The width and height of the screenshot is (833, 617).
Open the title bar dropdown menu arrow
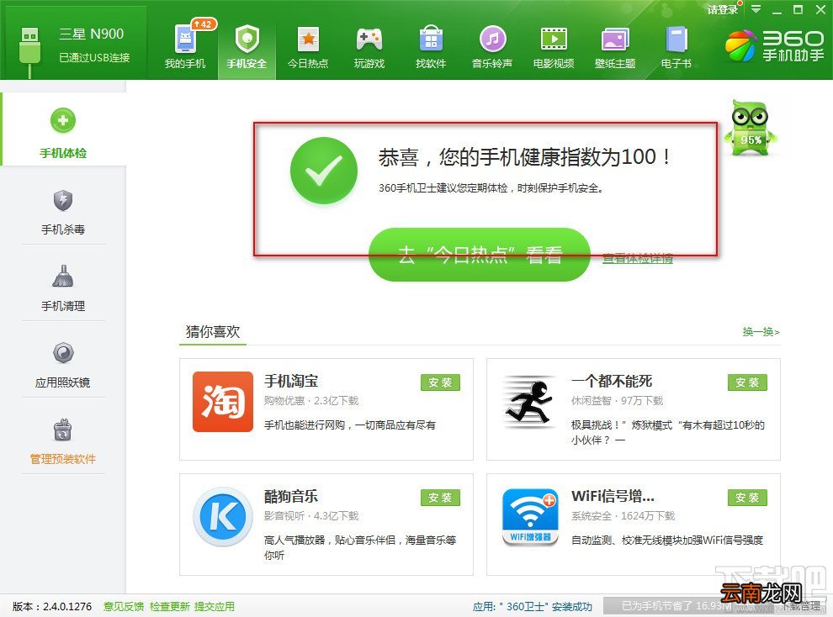756,9
